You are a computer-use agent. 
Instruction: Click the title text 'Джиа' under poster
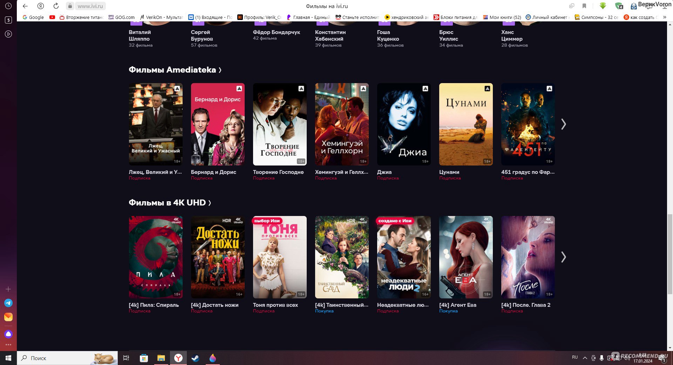pyautogui.click(x=384, y=172)
